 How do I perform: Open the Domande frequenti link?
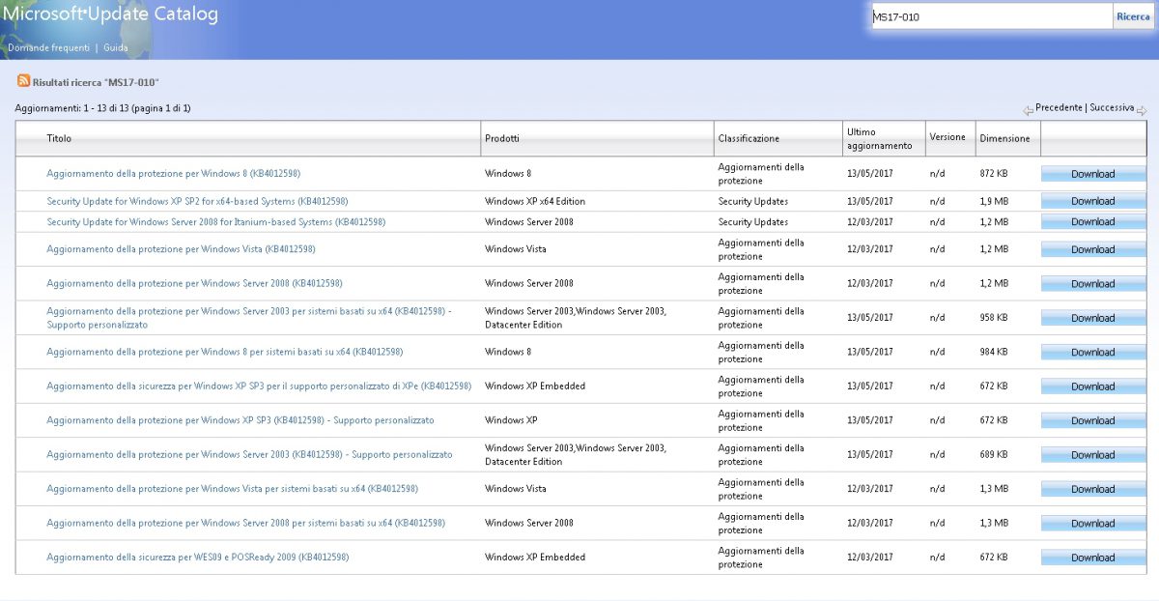[48, 47]
